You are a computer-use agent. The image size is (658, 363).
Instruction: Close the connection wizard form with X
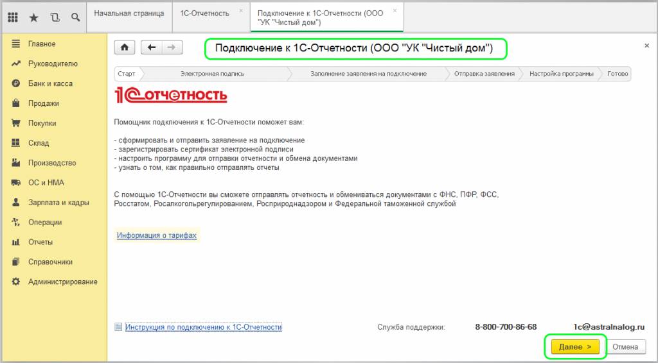(646, 46)
